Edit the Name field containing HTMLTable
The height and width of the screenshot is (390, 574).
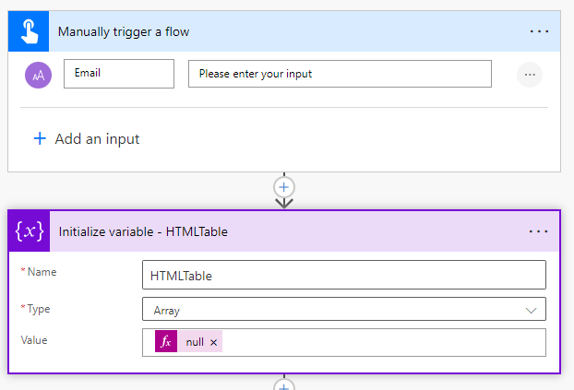(x=343, y=275)
